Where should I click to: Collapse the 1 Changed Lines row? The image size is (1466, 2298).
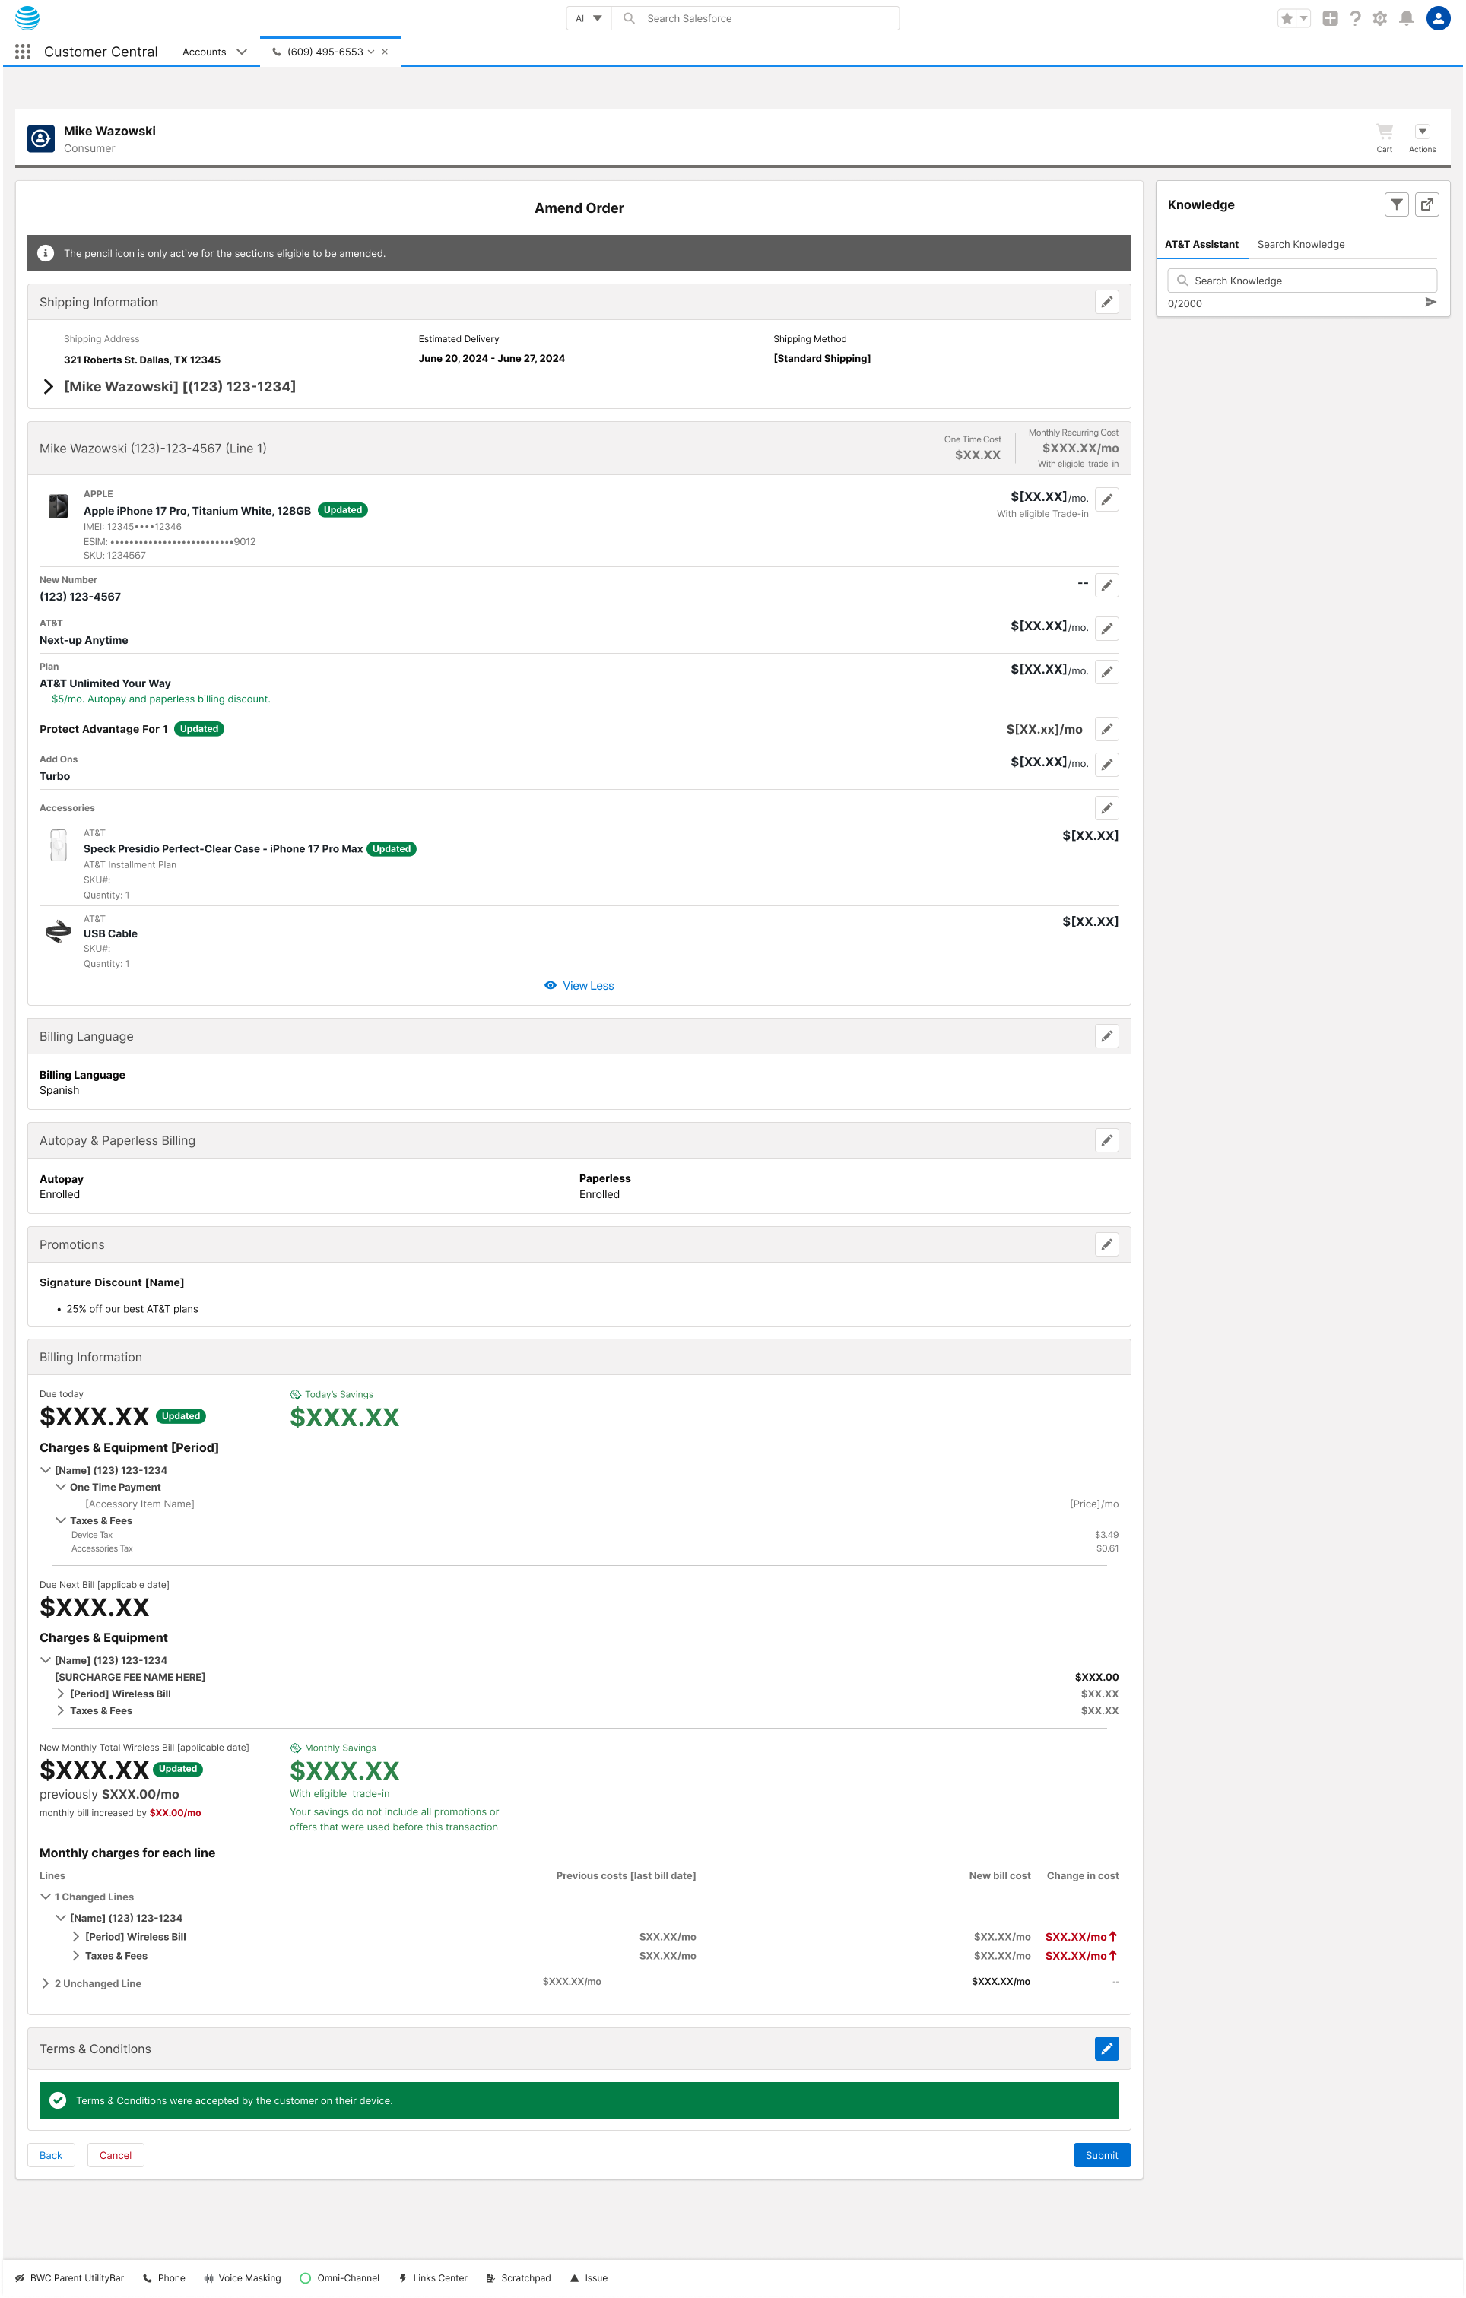click(x=45, y=1897)
